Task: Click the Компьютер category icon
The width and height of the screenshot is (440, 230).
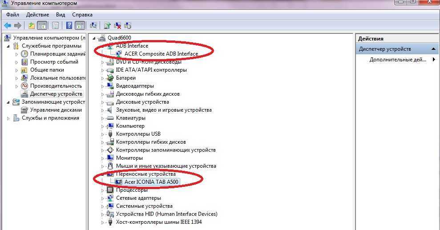Action: tap(110, 126)
